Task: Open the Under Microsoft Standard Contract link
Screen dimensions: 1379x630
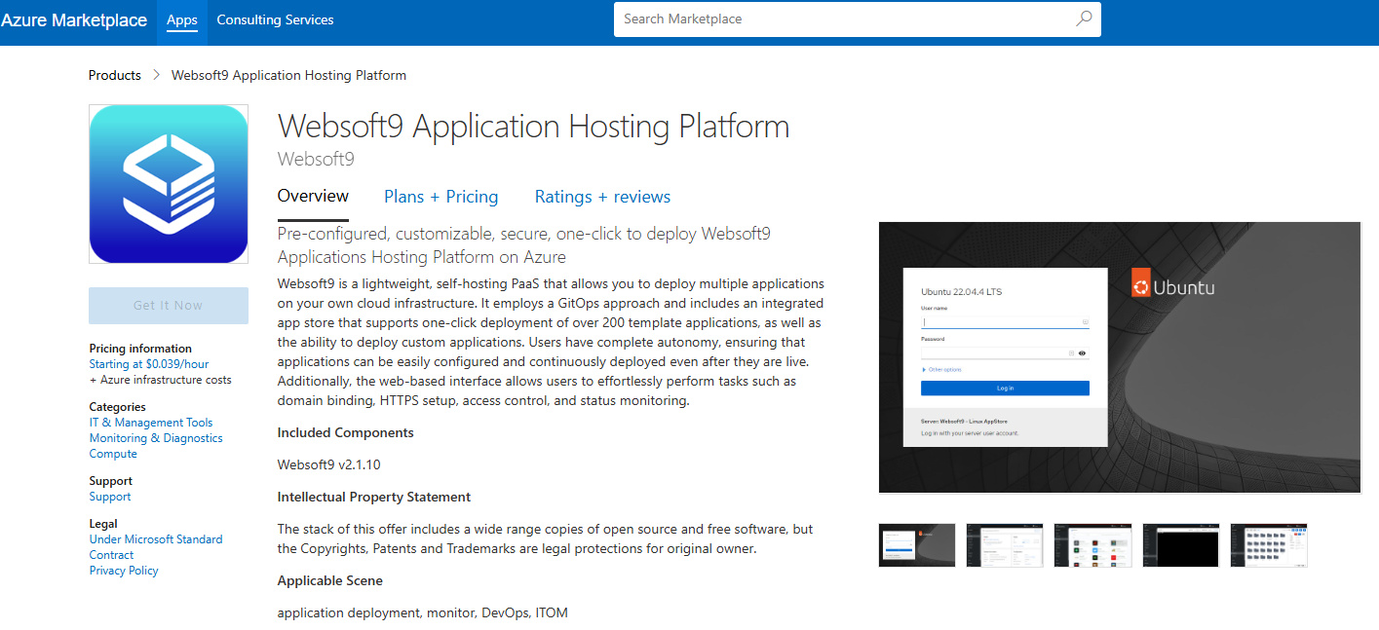Action: click(x=155, y=538)
